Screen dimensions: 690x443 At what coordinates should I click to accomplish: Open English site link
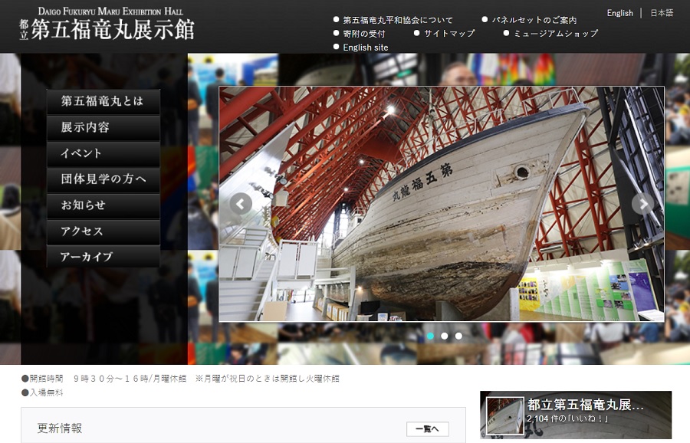[365, 48]
